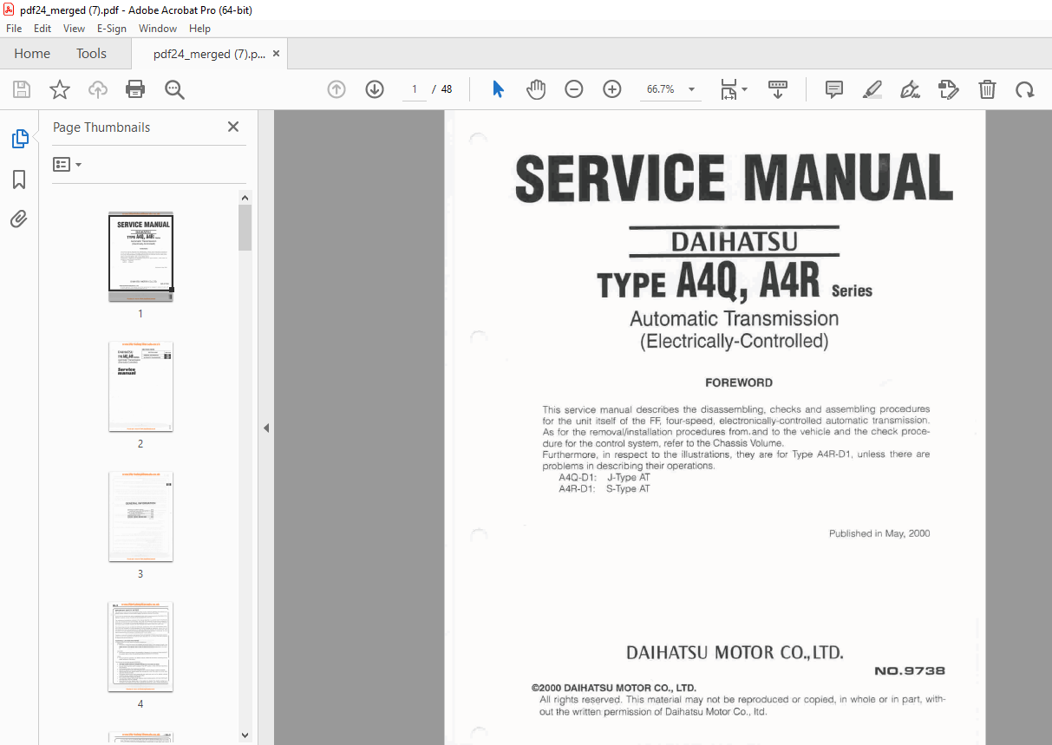Click the SERVICE MANUAL title text
The width and height of the screenshot is (1052, 745).
[x=734, y=179]
